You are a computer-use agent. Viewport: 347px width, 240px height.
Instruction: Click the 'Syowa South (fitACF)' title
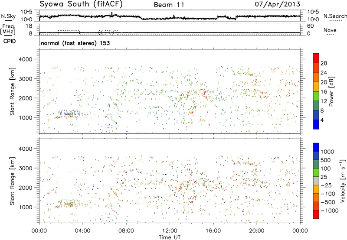(81, 4)
